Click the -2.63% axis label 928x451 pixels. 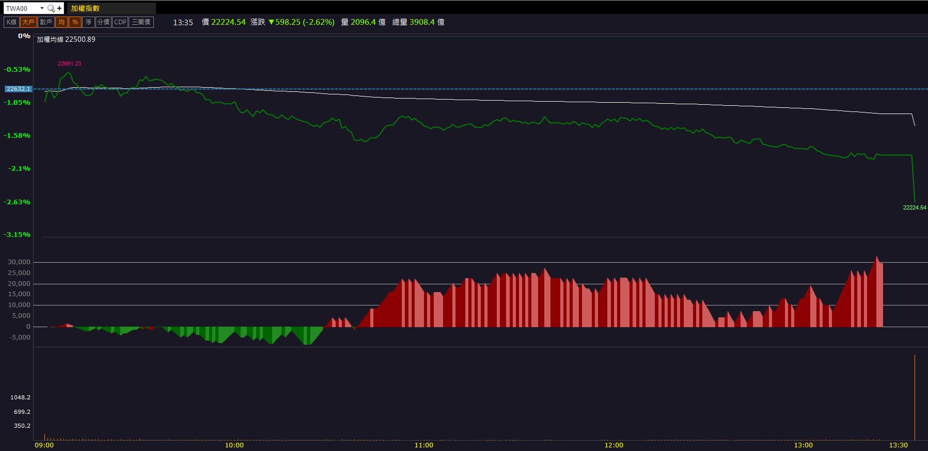pyautogui.click(x=17, y=202)
